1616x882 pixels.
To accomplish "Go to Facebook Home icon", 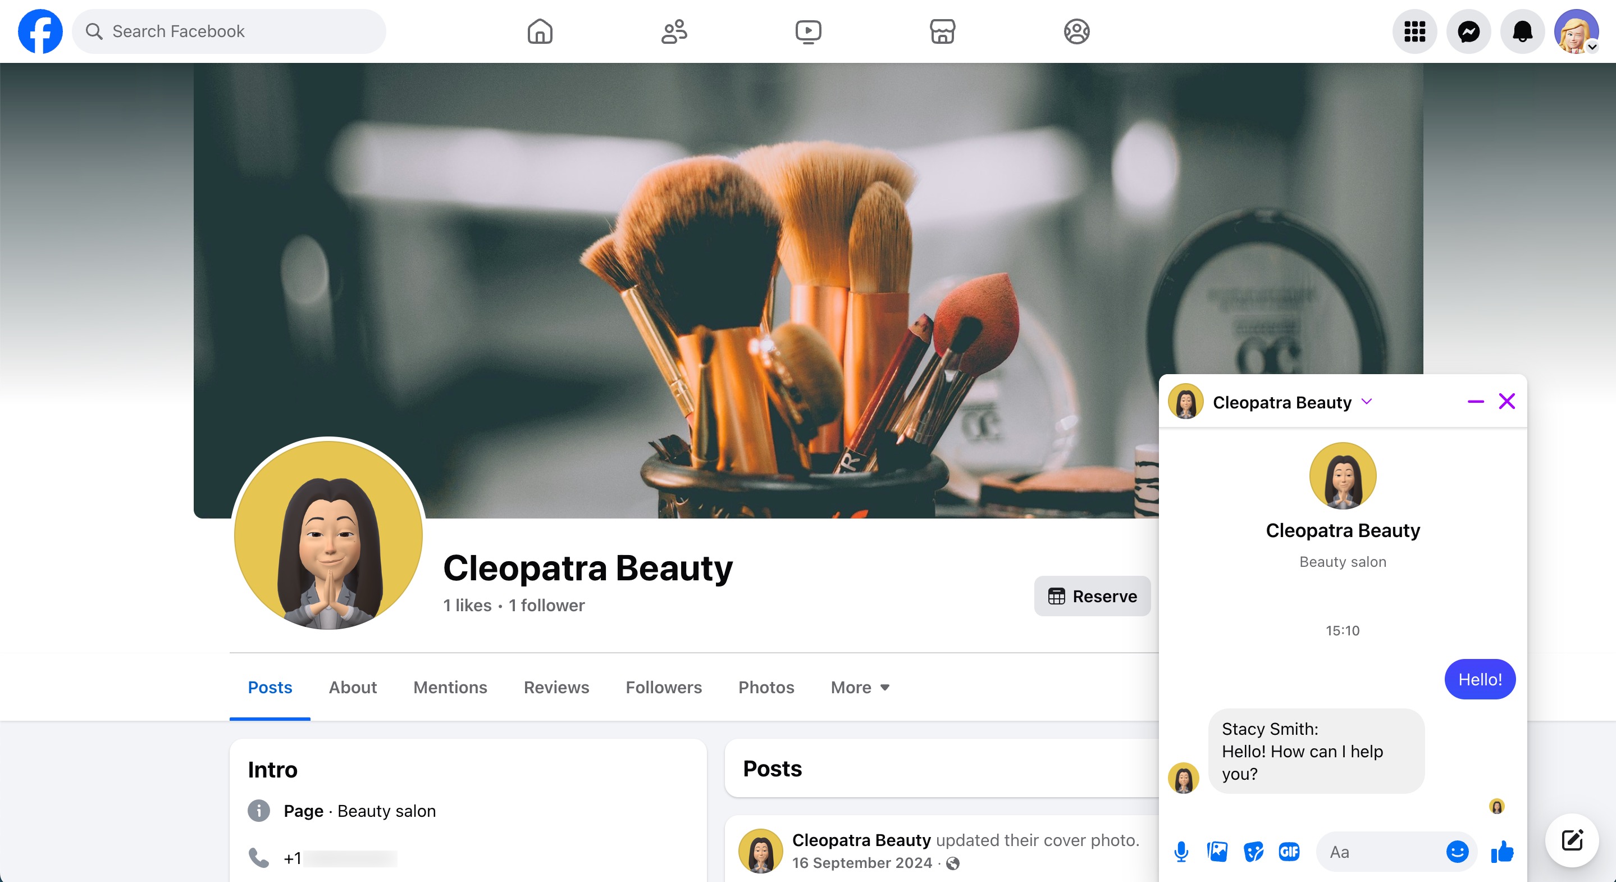I will [540, 31].
